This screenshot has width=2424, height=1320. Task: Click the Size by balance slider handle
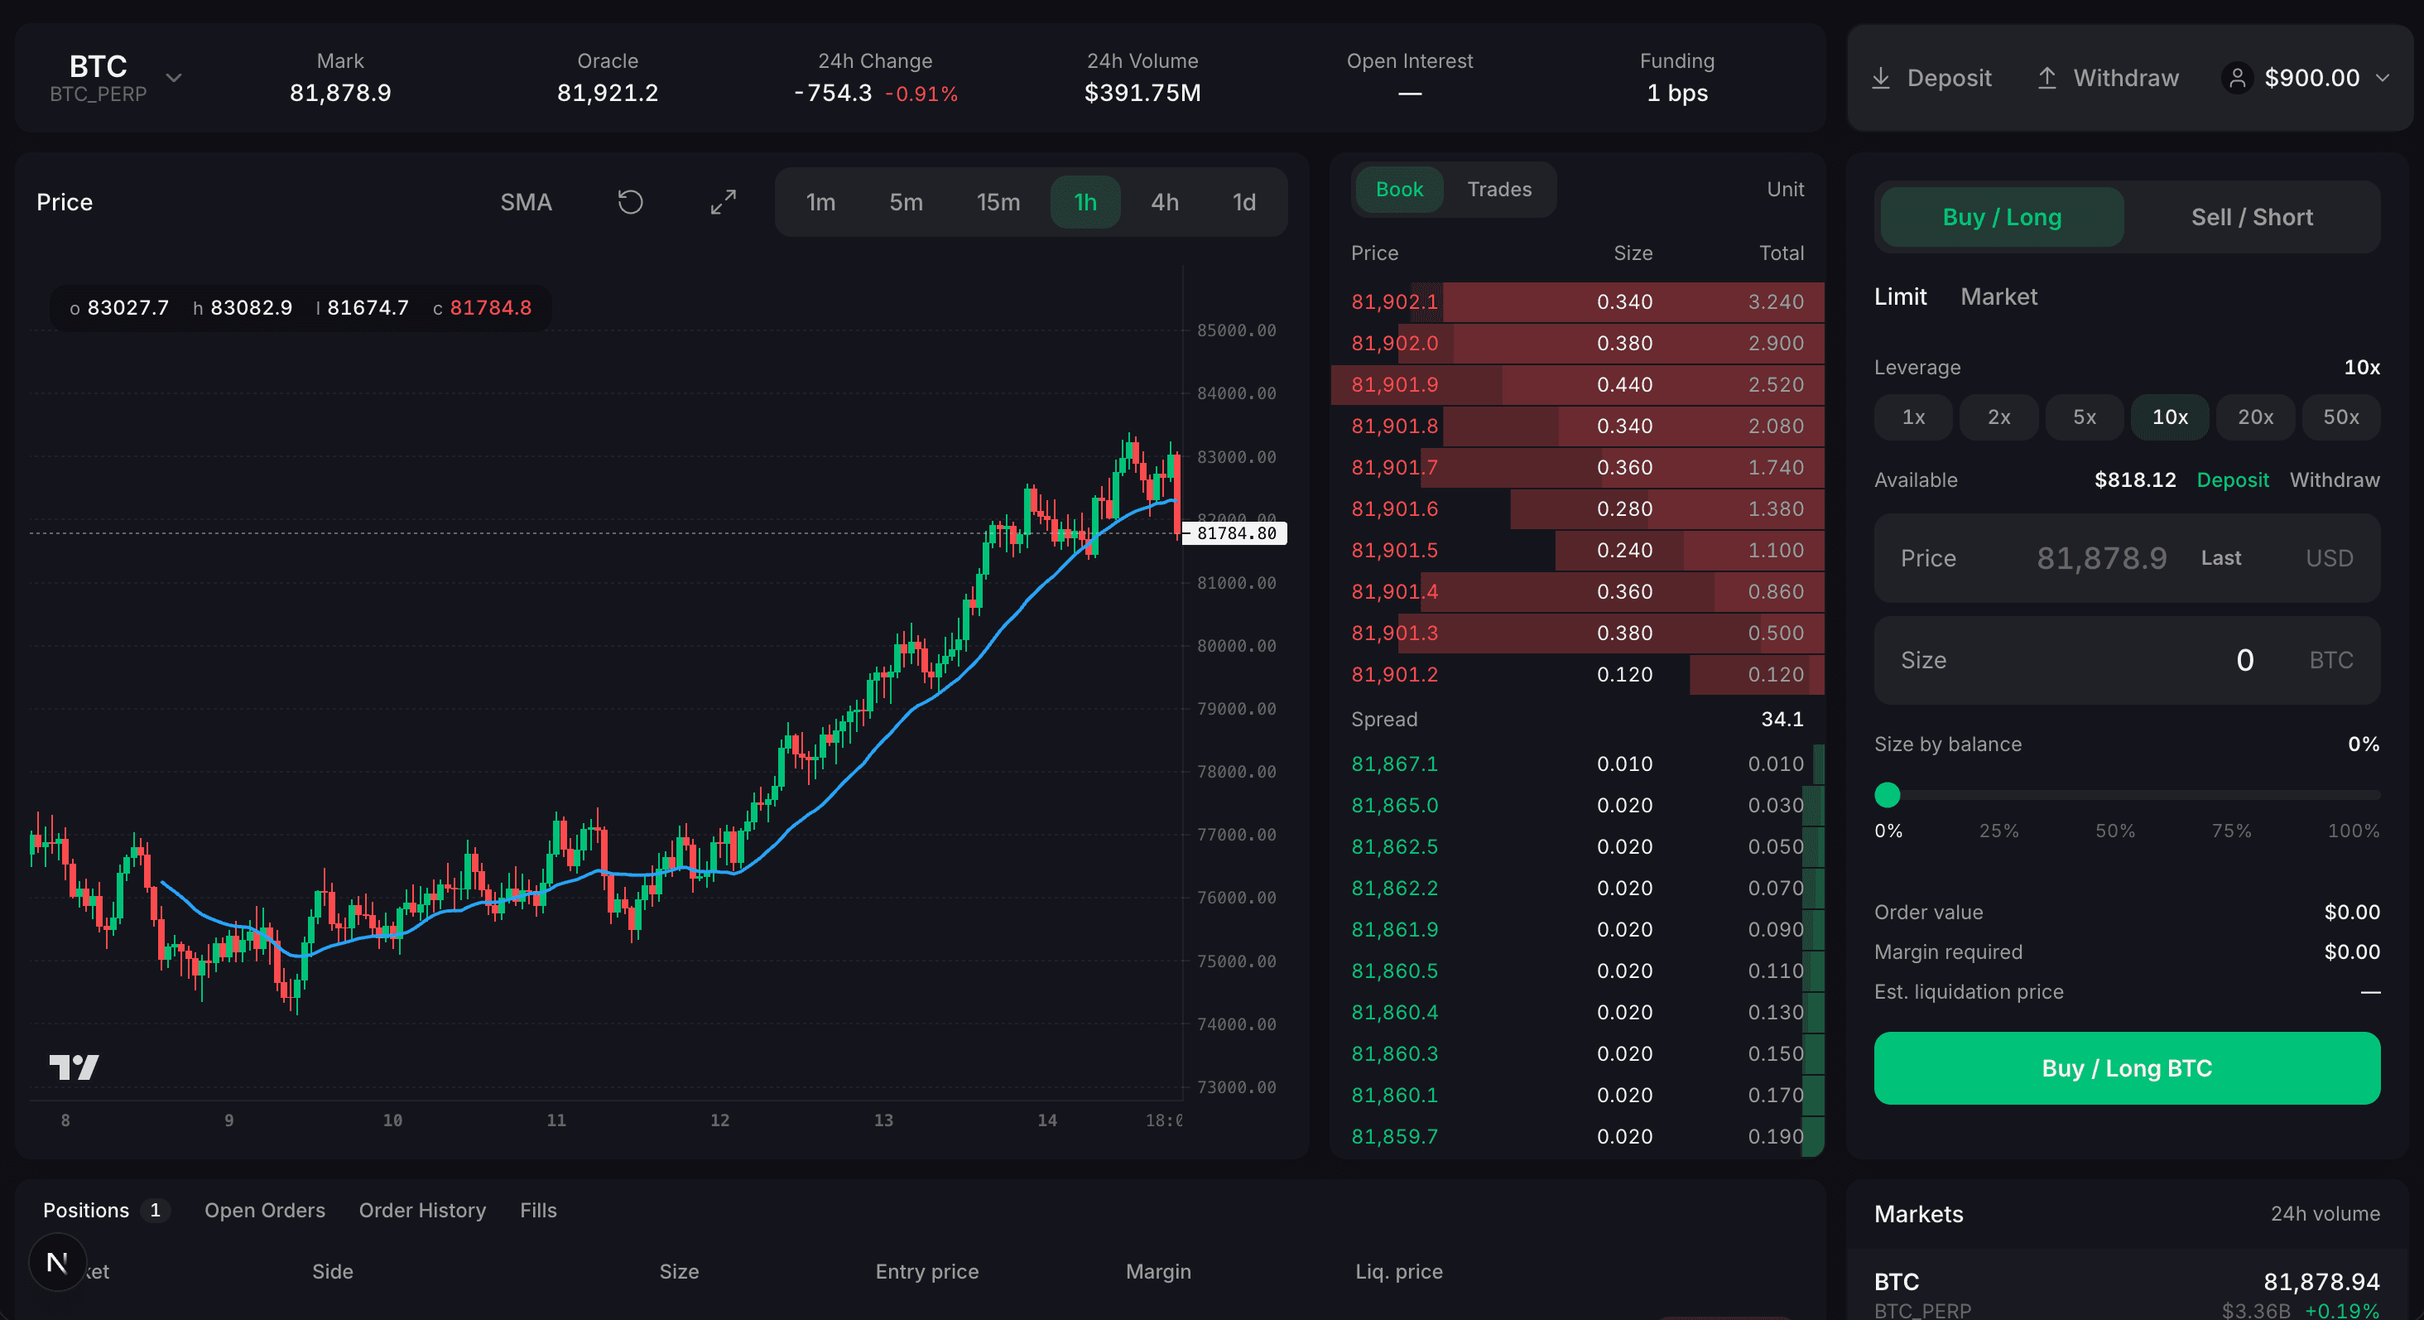click(1887, 795)
